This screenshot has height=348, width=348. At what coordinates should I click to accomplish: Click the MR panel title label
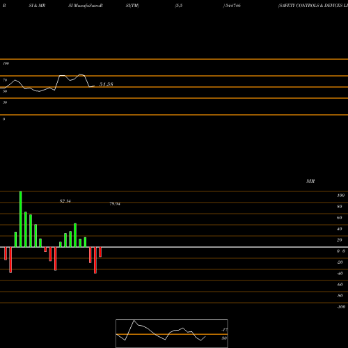[x=310, y=181]
